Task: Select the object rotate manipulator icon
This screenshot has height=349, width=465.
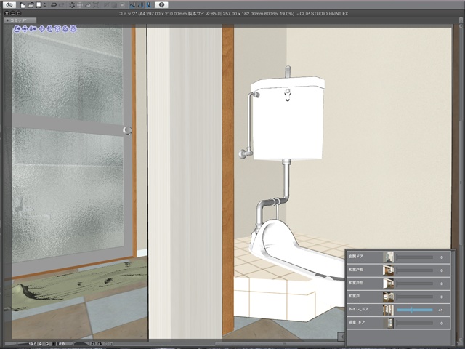Action: 49,29
